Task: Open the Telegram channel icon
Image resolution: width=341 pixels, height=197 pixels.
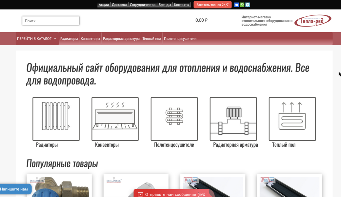Action: (x=248, y=5)
